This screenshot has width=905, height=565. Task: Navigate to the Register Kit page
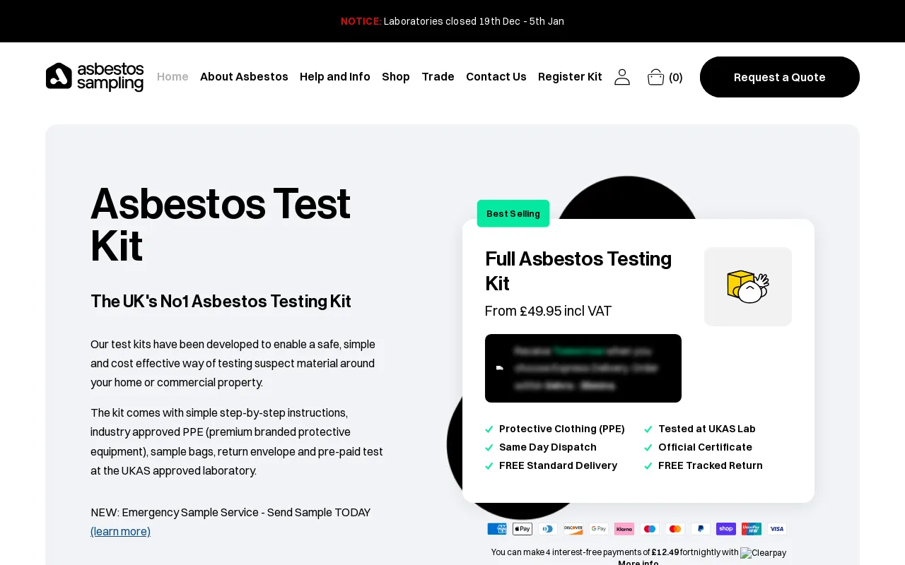click(x=570, y=76)
